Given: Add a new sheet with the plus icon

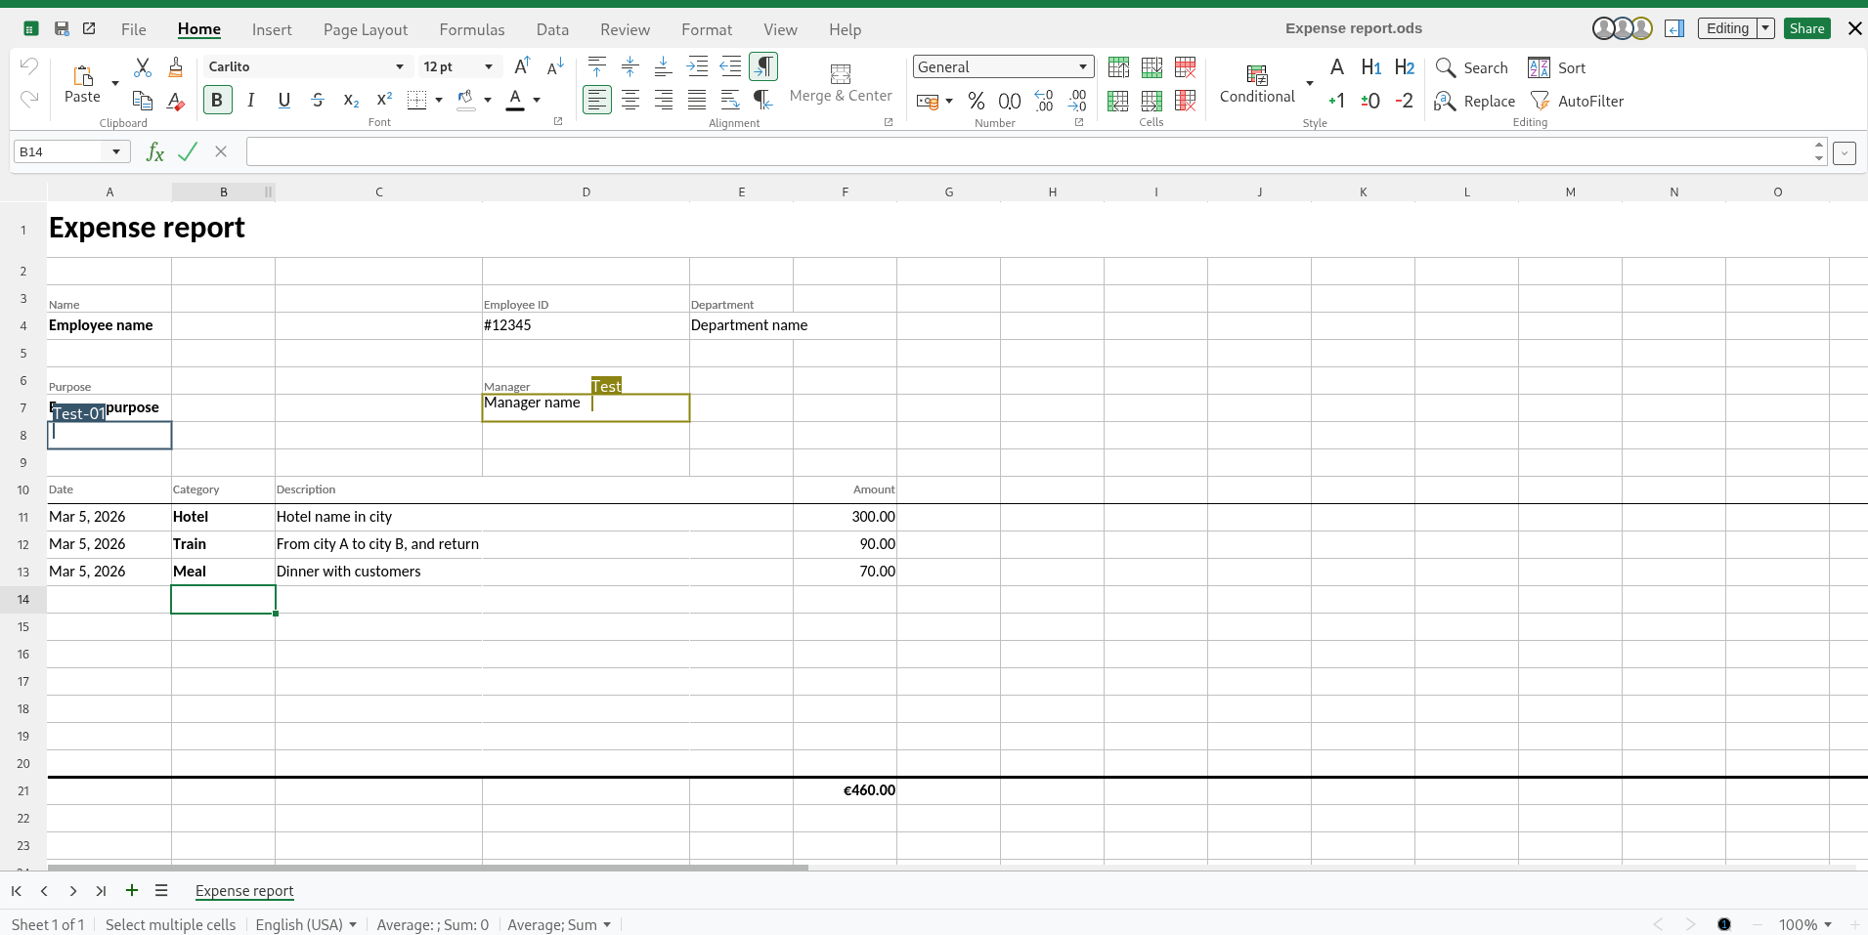Looking at the screenshot, I should [x=132, y=890].
